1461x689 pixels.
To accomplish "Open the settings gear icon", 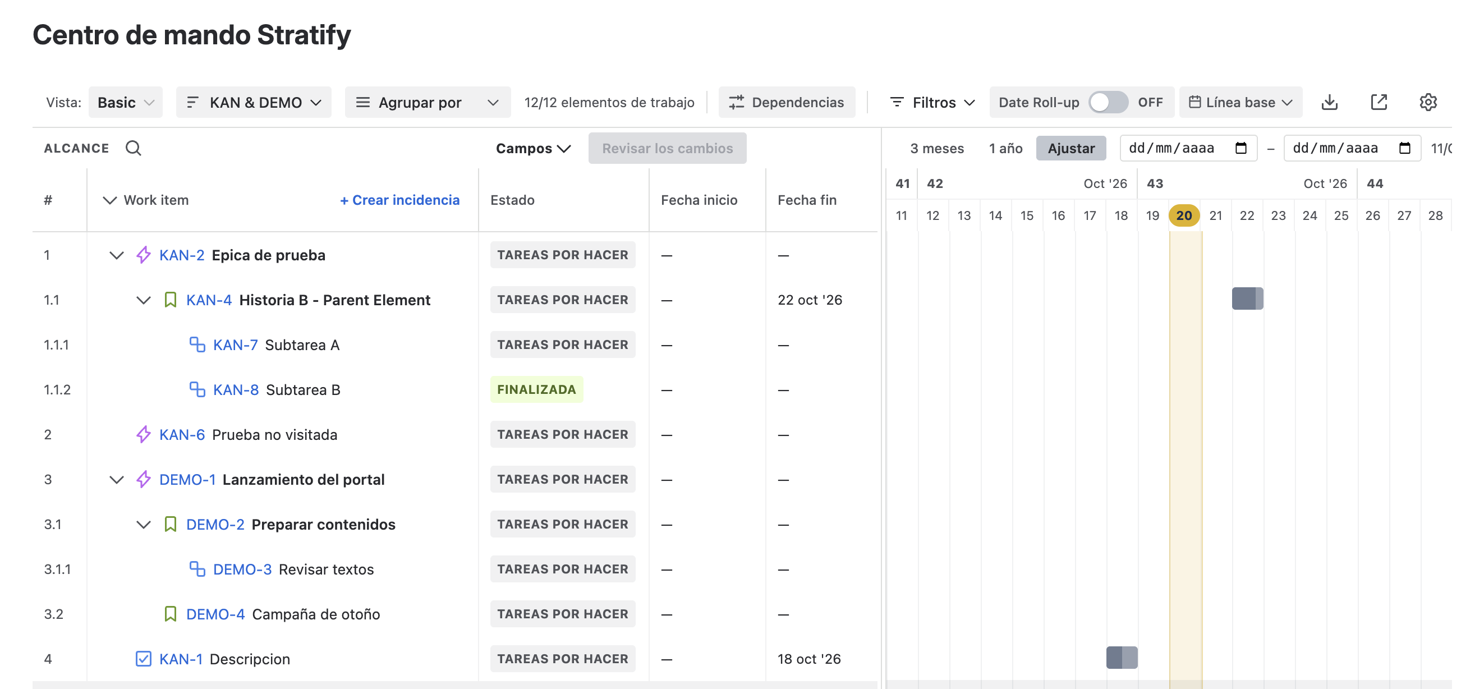I will click(1428, 102).
